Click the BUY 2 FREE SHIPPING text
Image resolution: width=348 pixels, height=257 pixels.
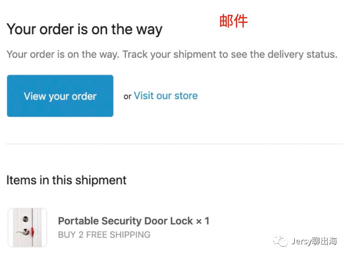click(104, 234)
